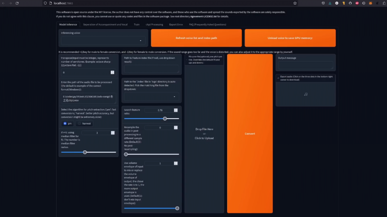Click the audio file path input field
This screenshot has height=217, width=387.
click(88, 98)
